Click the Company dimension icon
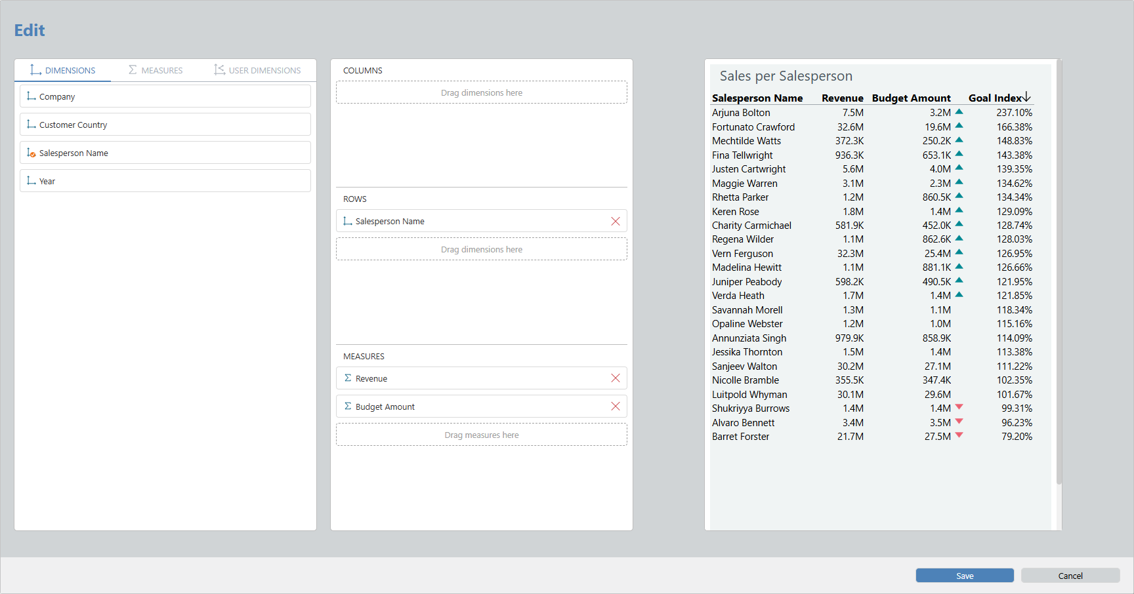The image size is (1134, 594). pos(31,96)
